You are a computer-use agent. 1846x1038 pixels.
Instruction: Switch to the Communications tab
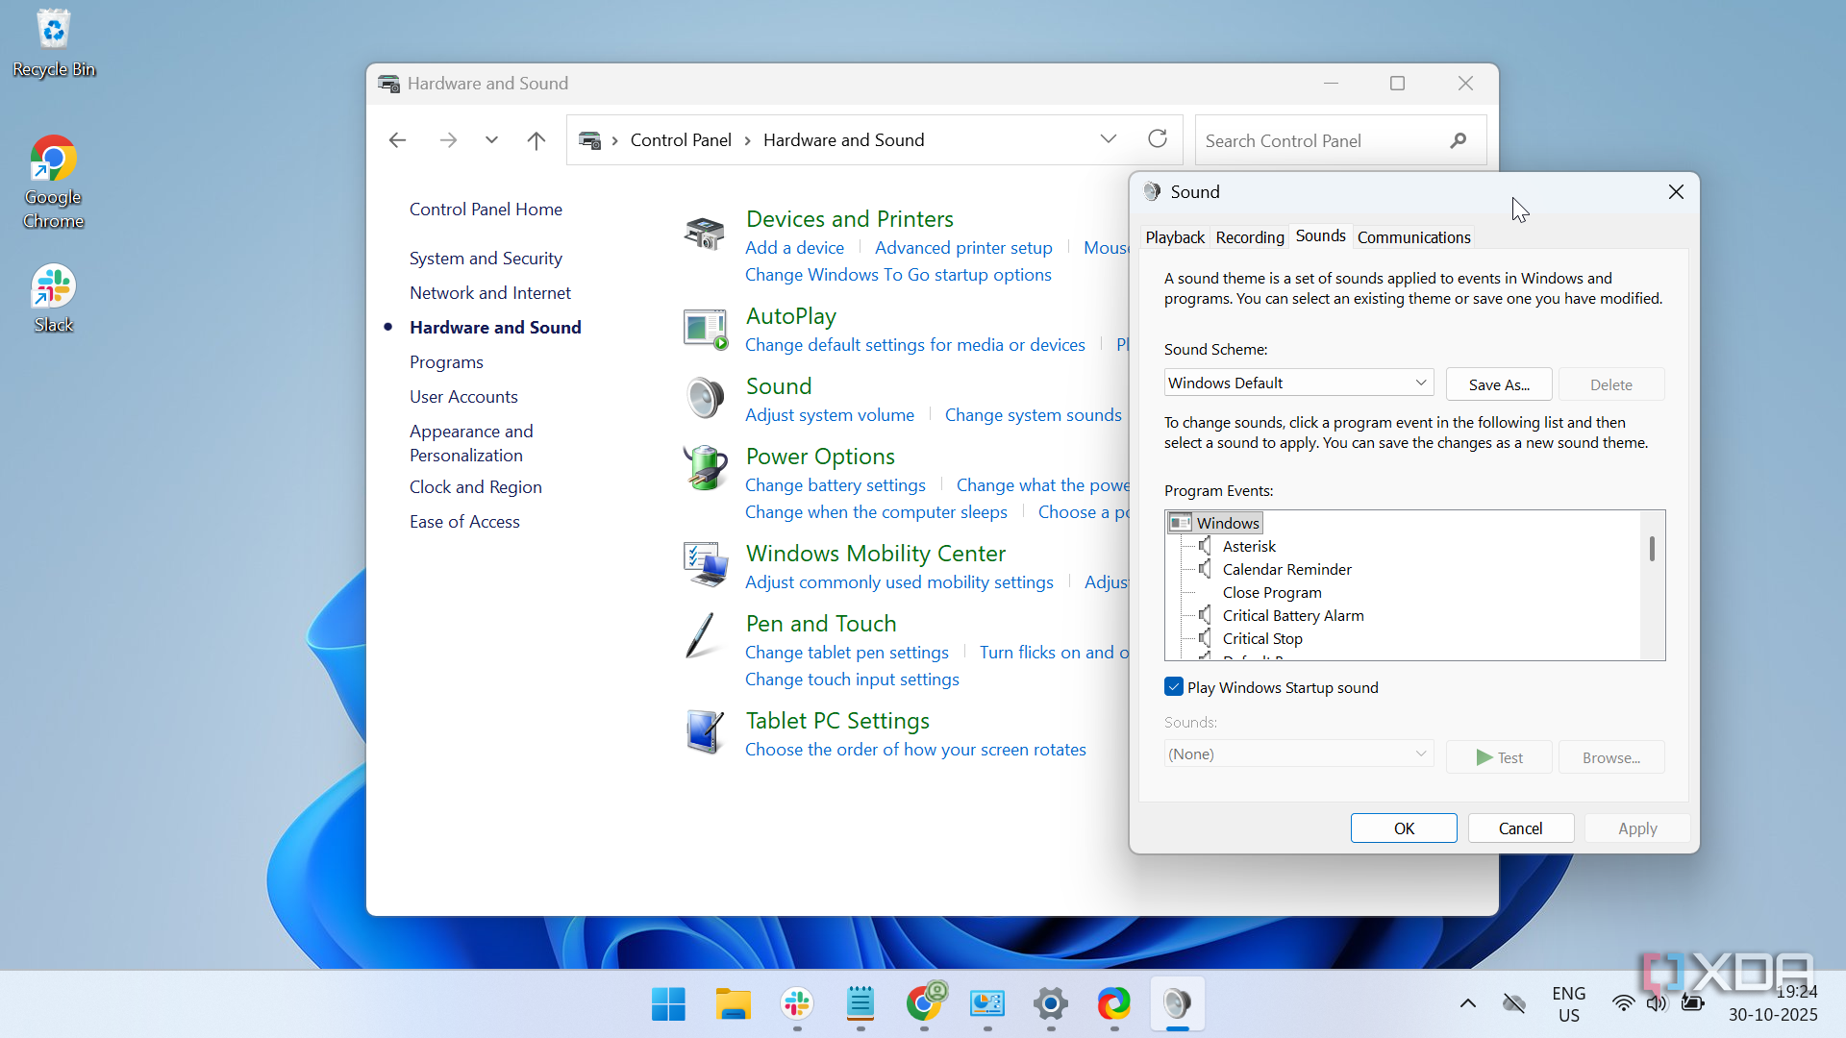click(1413, 237)
